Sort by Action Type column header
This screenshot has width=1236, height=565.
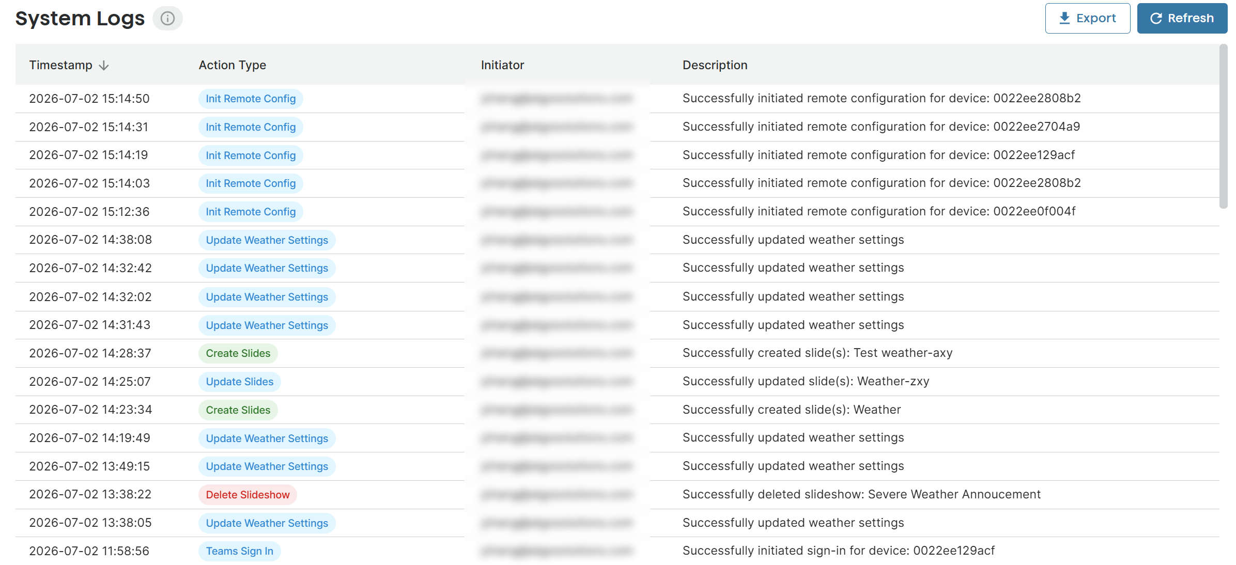coord(232,65)
